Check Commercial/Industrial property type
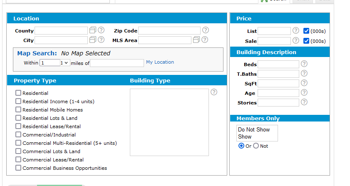Screen dimensions: 350x186 18,134
